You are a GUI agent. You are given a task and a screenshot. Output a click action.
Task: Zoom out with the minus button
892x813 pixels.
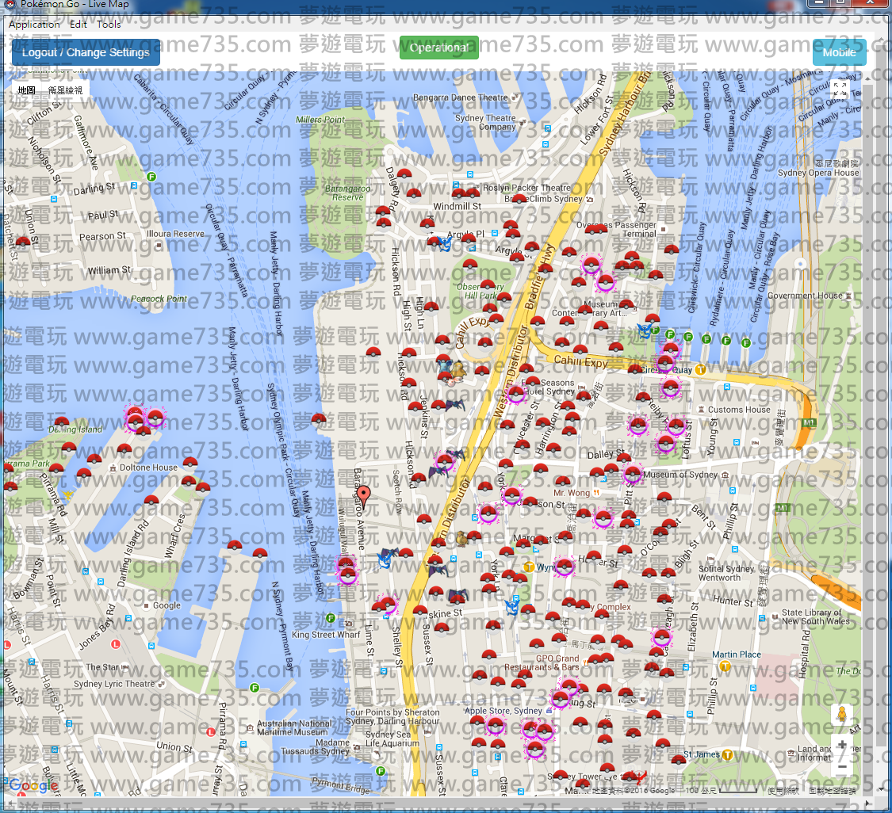point(842,766)
